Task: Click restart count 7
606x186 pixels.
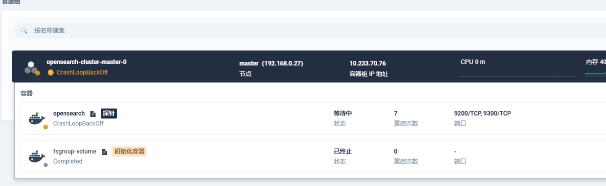Action: [396, 113]
